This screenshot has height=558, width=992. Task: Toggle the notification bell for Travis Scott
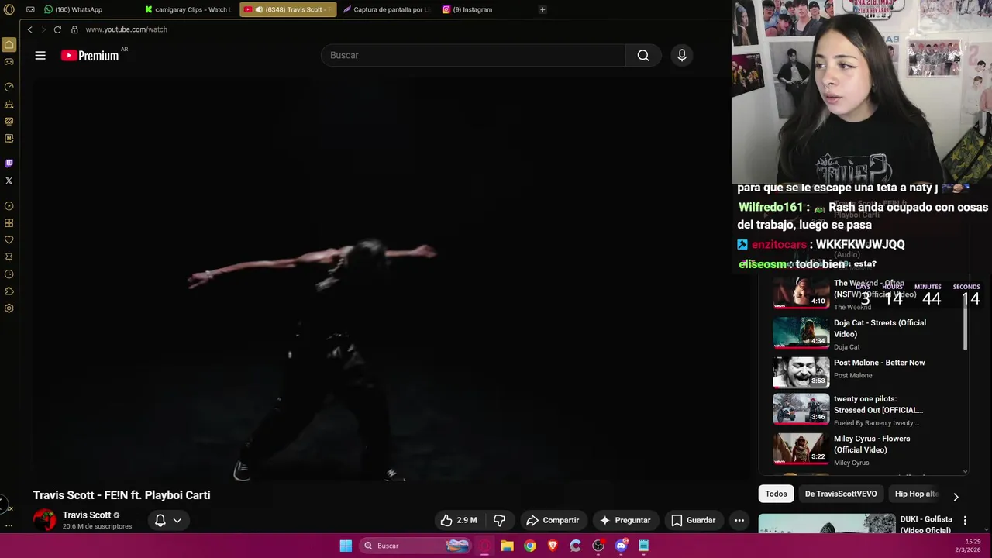pyautogui.click(x=160, y=520)
